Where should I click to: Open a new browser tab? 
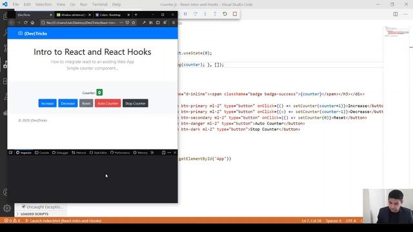(x=136, y=15)
